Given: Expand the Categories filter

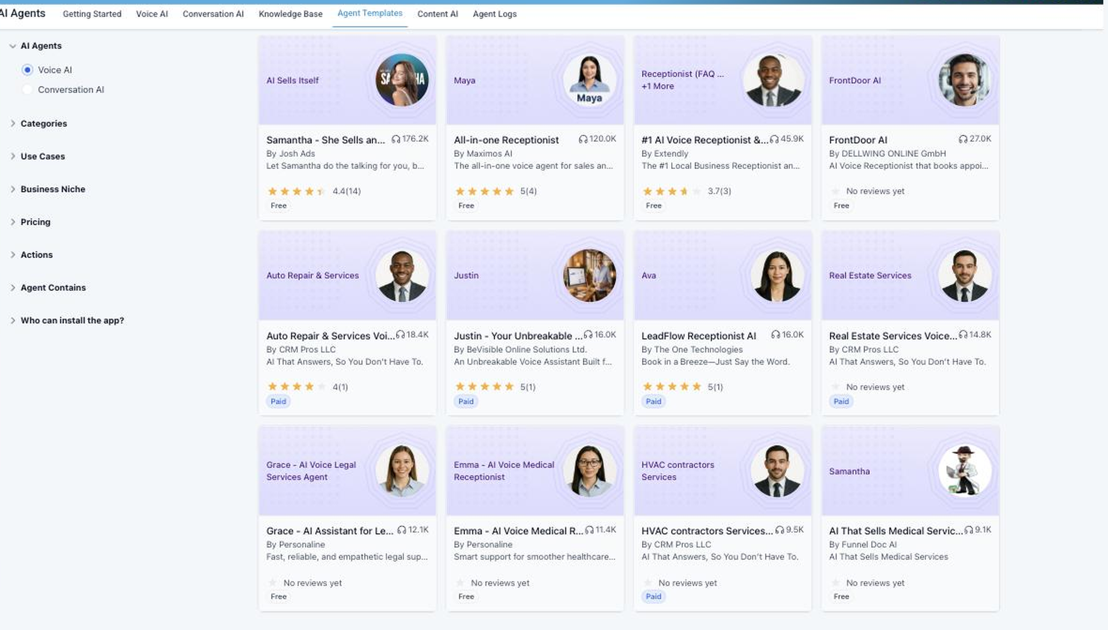Looking at the screenshot, I should click(13, 123).
